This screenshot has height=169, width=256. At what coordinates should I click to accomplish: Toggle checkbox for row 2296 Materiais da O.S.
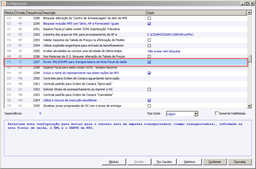tap(149, 56)
